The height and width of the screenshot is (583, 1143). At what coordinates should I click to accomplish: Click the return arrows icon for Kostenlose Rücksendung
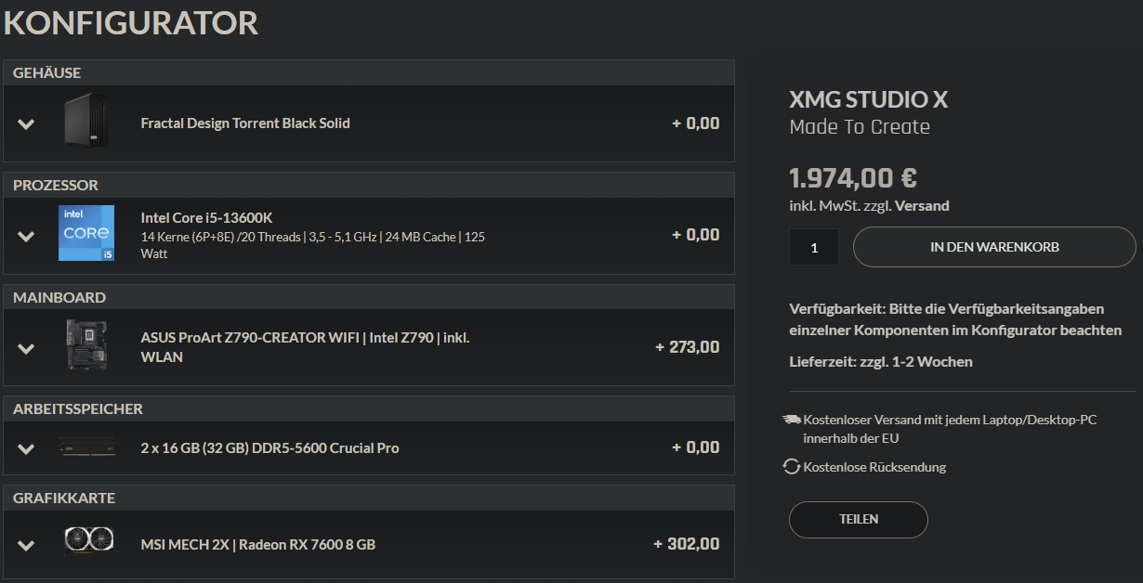tap(792, 467)
